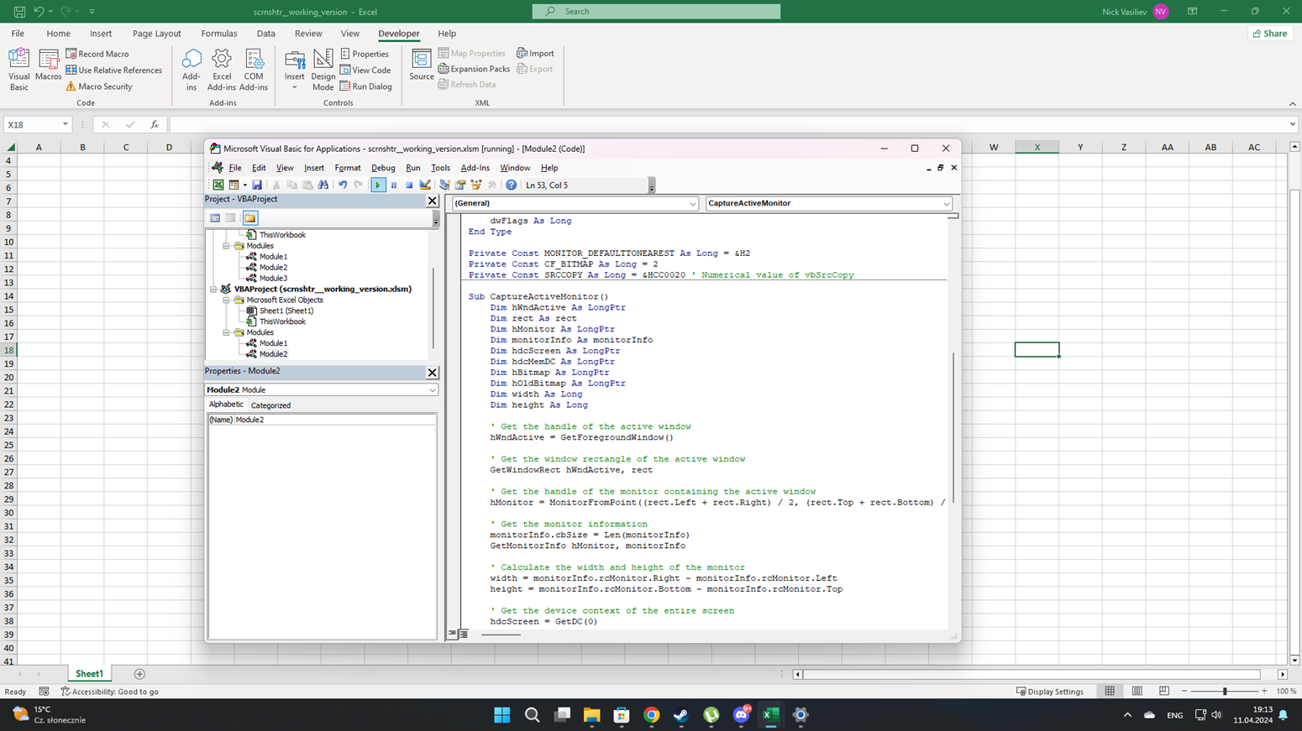This screenshot has width=1302, height=731.
Task: Collapse VBAProject (scrnshtr__working_version.xlsm) node
Action: tap(213, 289)
